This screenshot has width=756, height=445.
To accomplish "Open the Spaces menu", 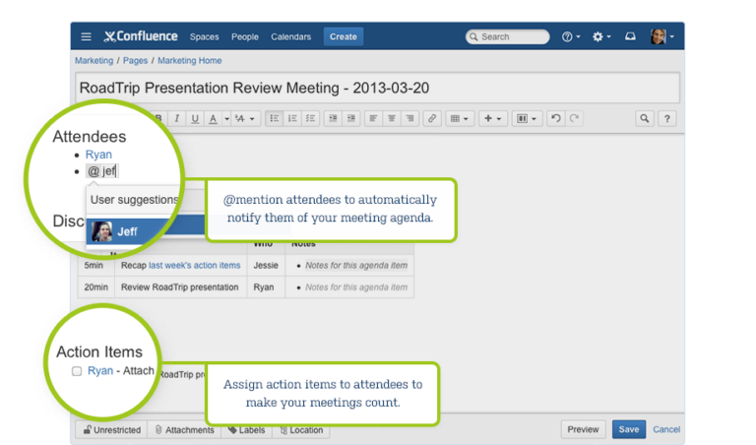I will point(204,36).
